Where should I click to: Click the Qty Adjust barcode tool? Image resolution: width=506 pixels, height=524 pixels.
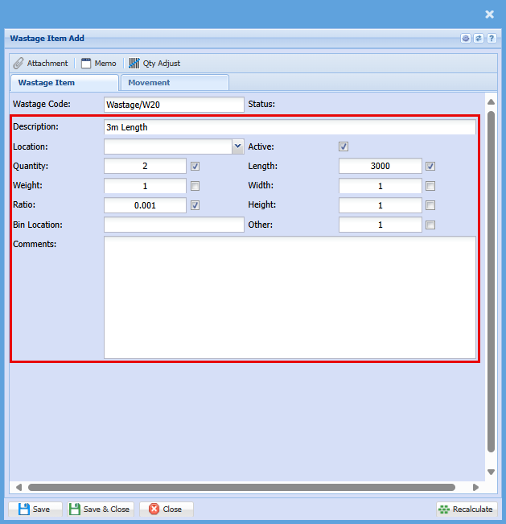pyautogui.click(x=154, y=63)
